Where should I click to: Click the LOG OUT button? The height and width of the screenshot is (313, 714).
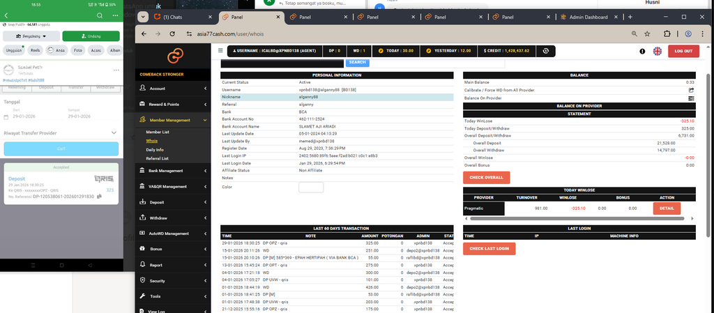click(683, 51)
